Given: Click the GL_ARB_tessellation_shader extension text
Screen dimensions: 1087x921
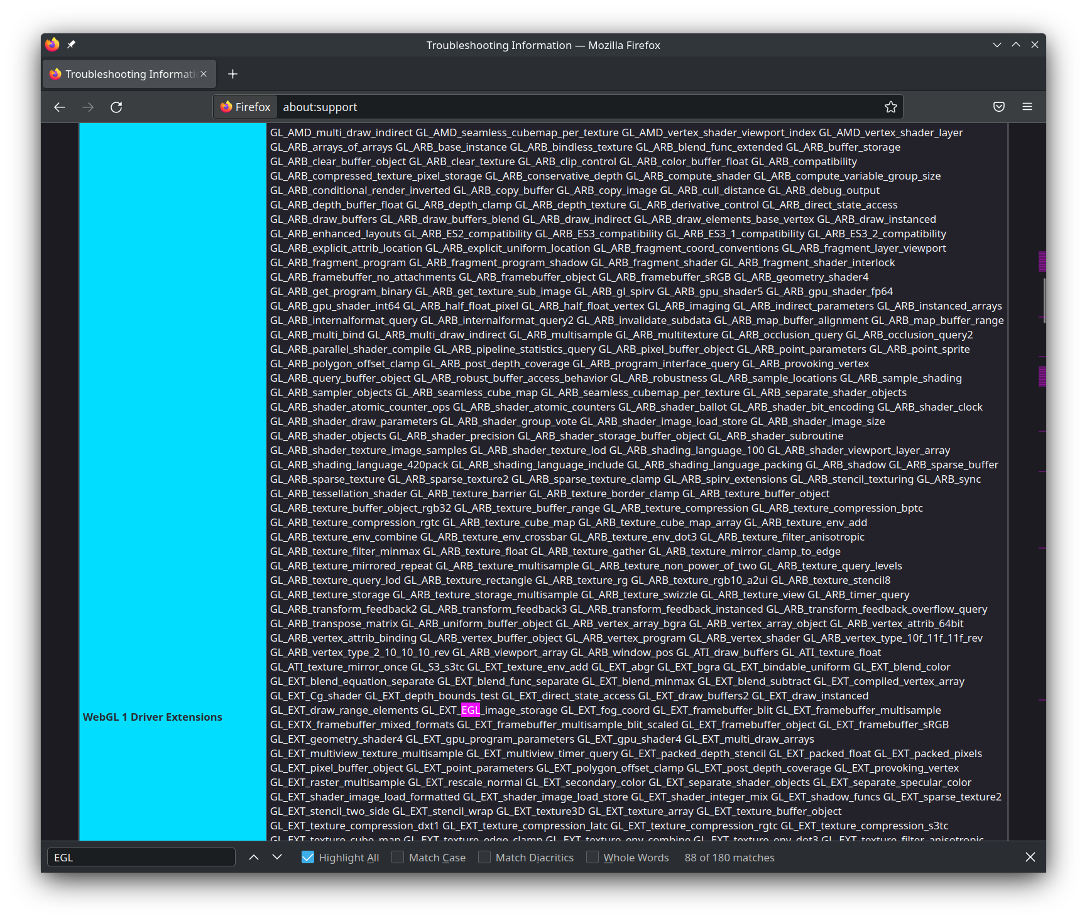Looking at the screenshot, I should pyautogui.click(x=339, y=493).
